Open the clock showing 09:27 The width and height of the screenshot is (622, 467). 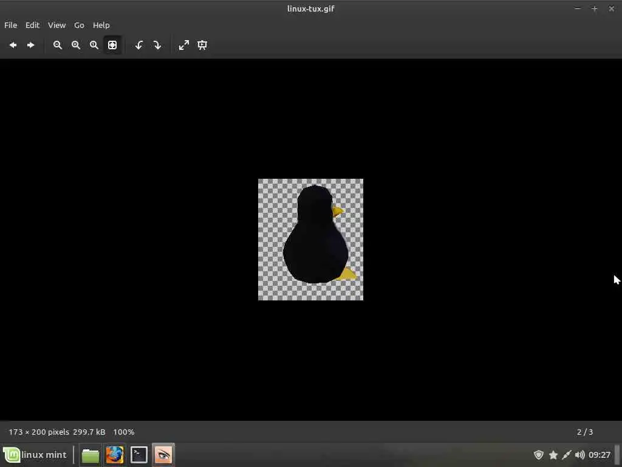pos(600,455)
